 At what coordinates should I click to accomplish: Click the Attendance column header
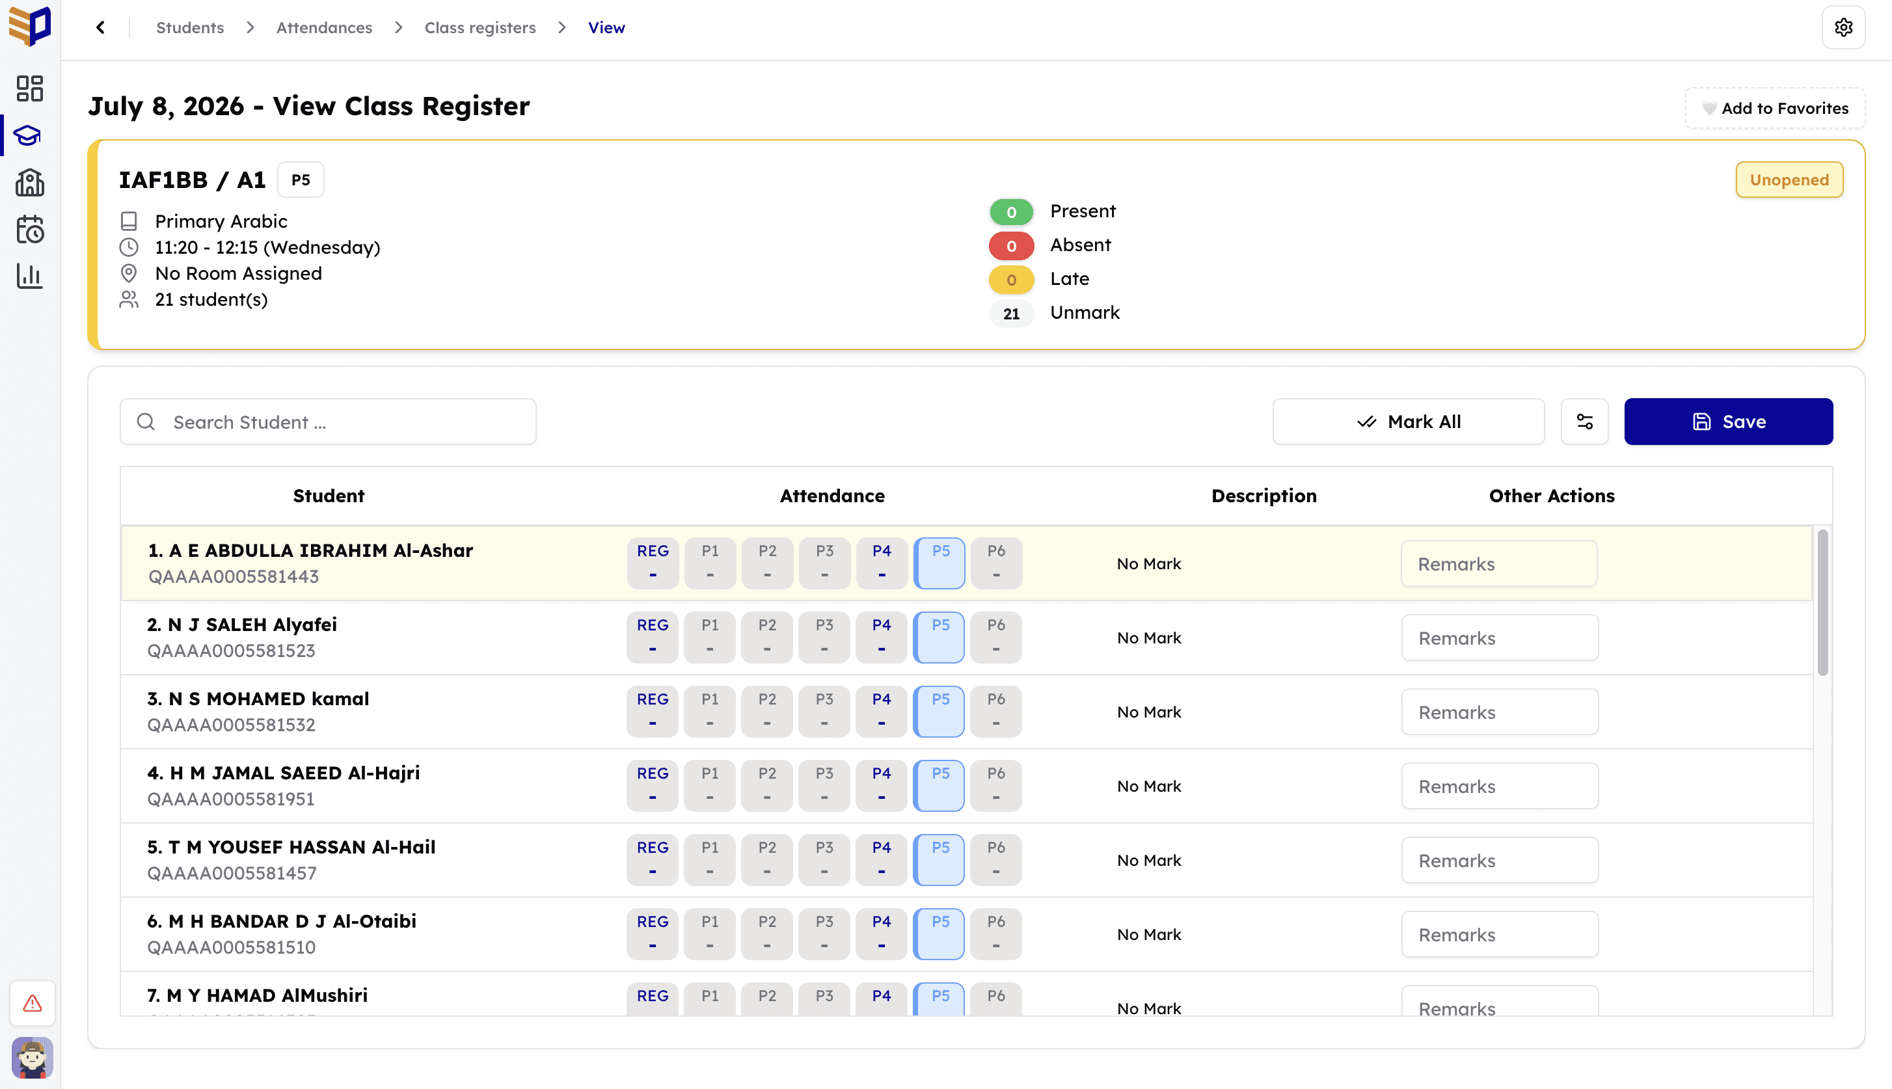832,496
